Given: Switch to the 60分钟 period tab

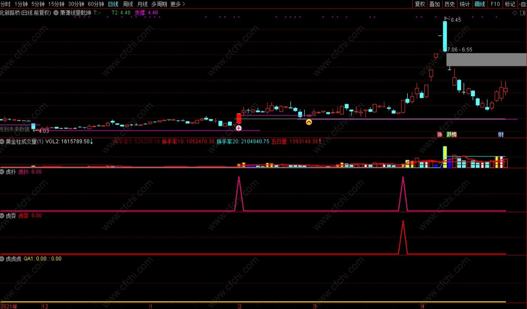Looking at the screenshot, I should 96,4.
